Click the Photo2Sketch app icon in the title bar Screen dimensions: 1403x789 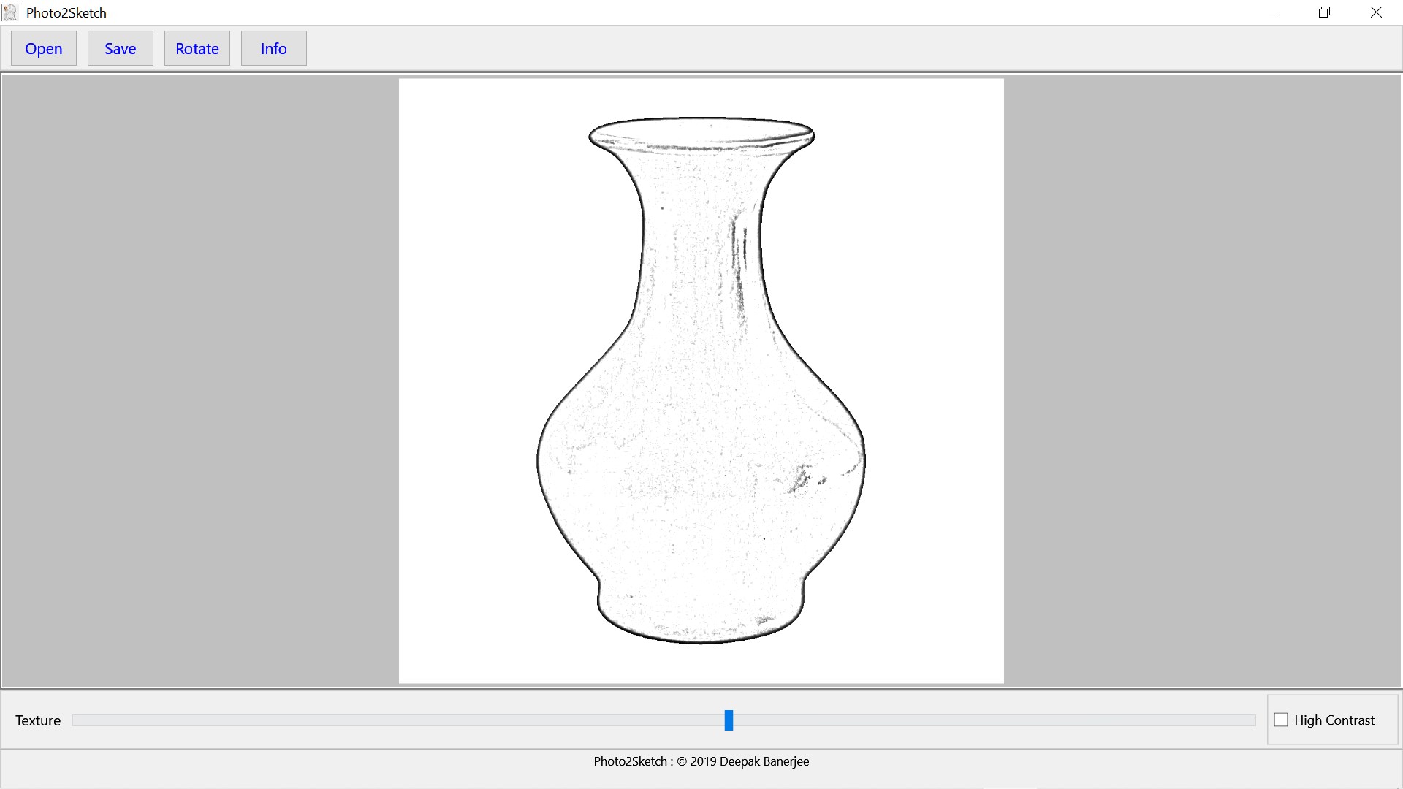tap(10, 12)
